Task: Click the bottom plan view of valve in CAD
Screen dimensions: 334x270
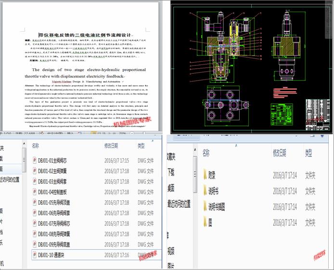Action: pos(226,105)
